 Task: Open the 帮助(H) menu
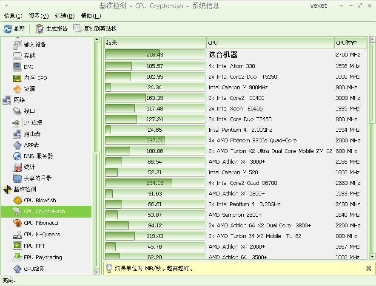(x=91, y=16)
